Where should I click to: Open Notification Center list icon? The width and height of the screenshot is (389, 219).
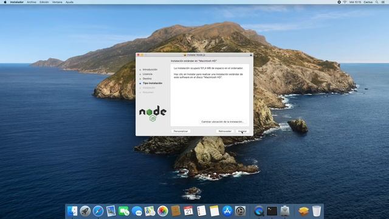[383, 2]
